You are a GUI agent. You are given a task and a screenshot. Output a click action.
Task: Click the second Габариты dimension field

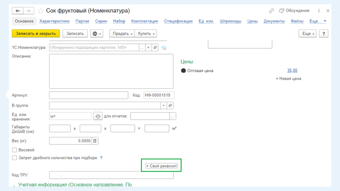[90, 128]
